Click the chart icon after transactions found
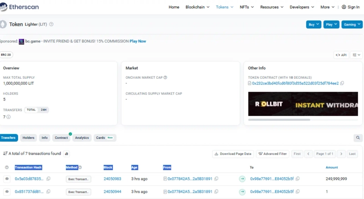 coord(66,154)
